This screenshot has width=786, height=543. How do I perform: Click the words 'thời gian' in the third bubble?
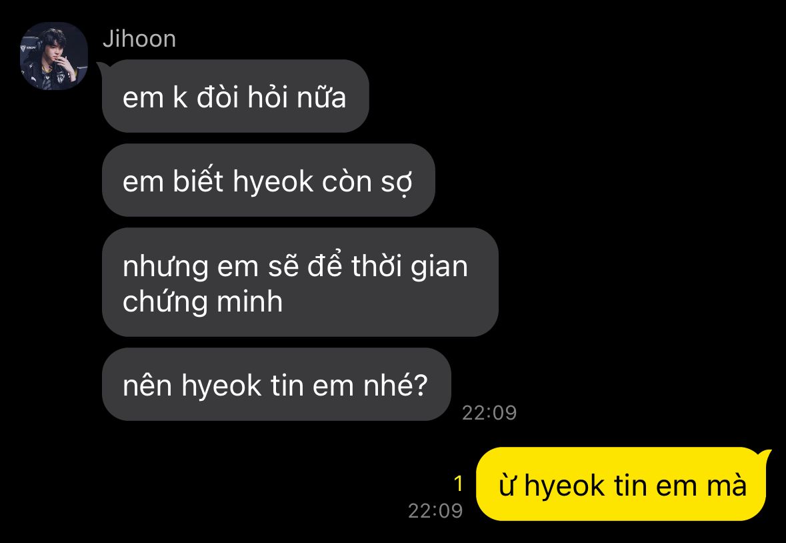[x=409, y=265]
